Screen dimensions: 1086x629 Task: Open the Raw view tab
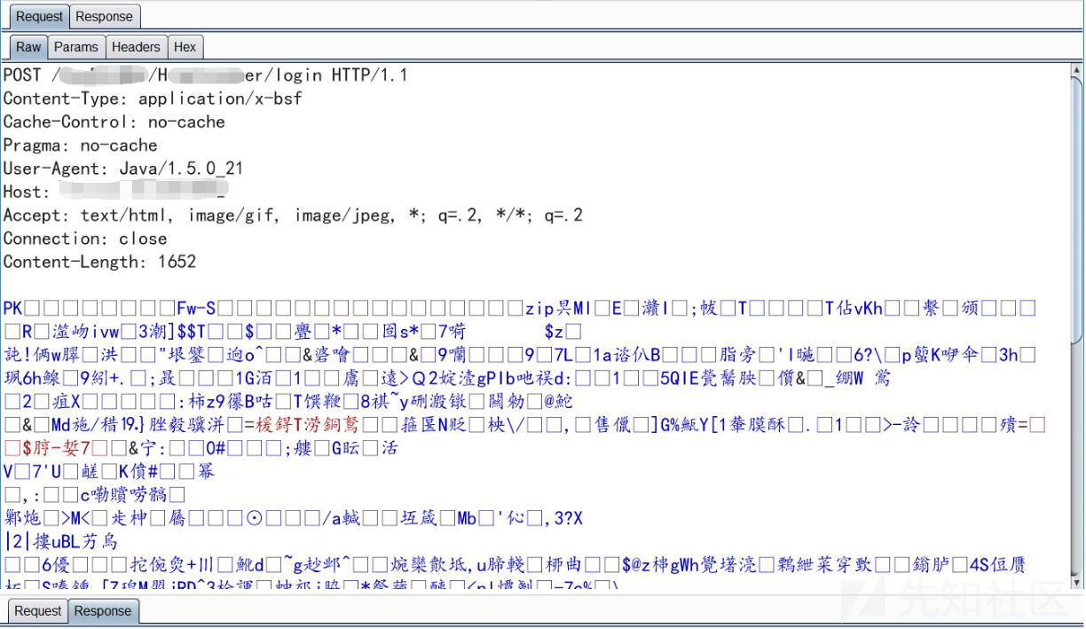click(28, 47)
